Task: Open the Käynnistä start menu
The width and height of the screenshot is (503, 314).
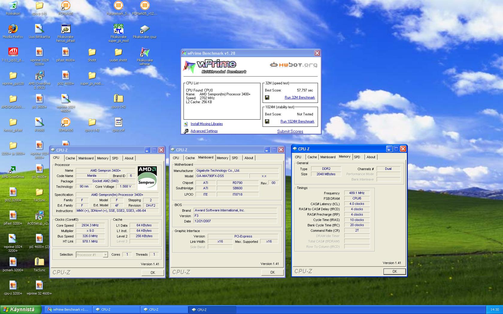Action: [20, 310]
